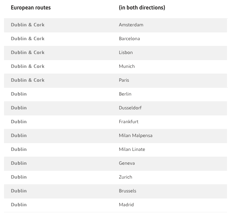Viewport: 228px width, 214px height.
Task: Select the Brussels destination cell
Action: tap(127, 191)
